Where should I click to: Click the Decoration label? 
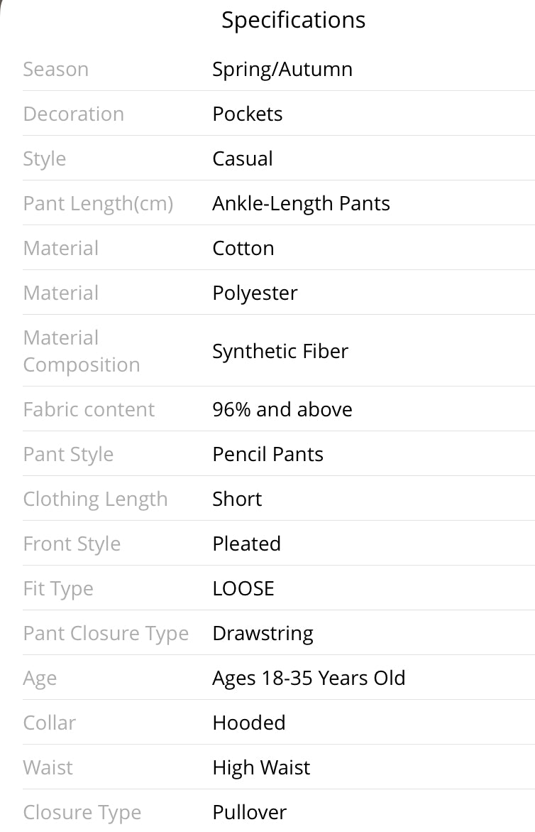[73, 114]
